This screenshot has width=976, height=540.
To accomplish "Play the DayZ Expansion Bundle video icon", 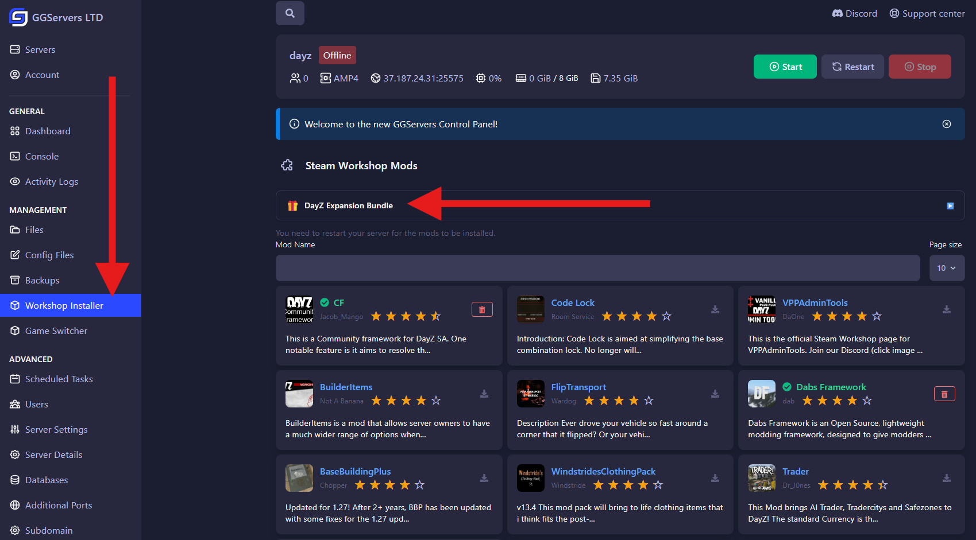I will [950, 205].
